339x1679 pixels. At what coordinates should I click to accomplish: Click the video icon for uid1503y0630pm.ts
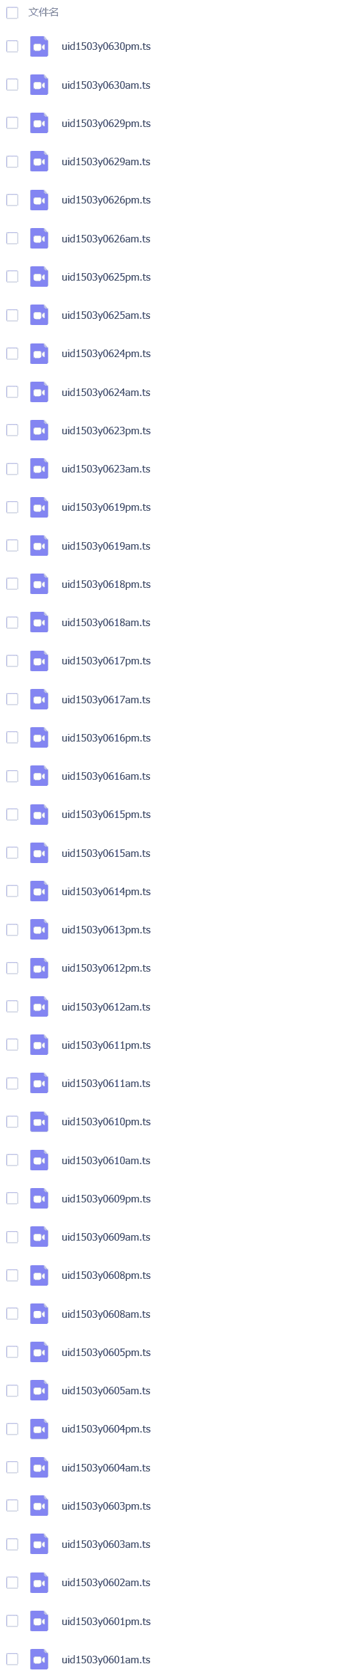click(40, 47)
